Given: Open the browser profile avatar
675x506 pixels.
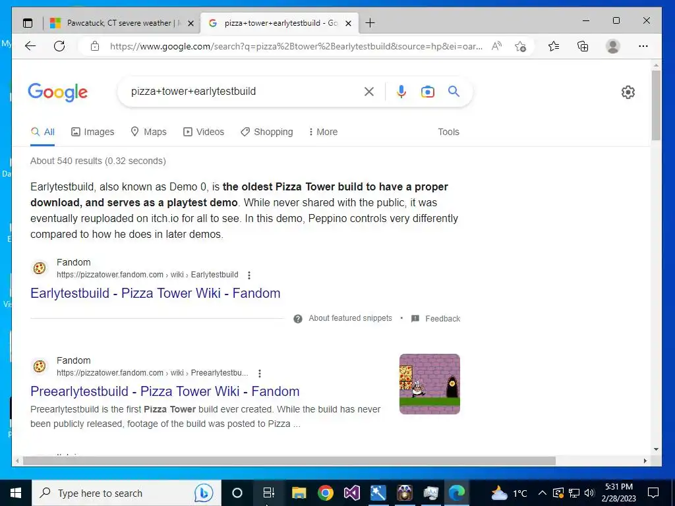Looking at the screenshot, I should point(612,46).
